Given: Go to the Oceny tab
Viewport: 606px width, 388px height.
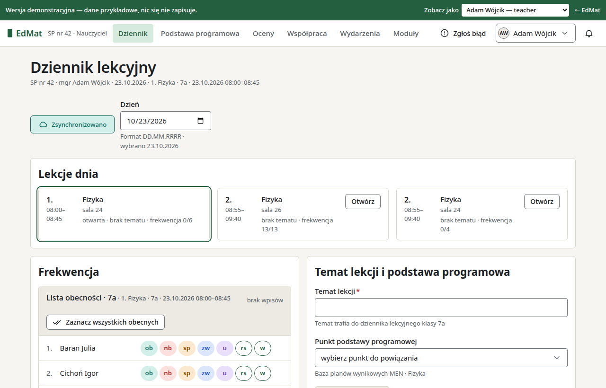Looking at the screenshot, I should click(x=263, y=34).
